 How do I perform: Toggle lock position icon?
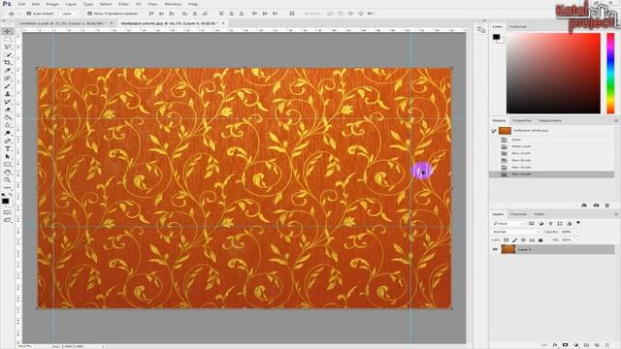pos(523,240)
